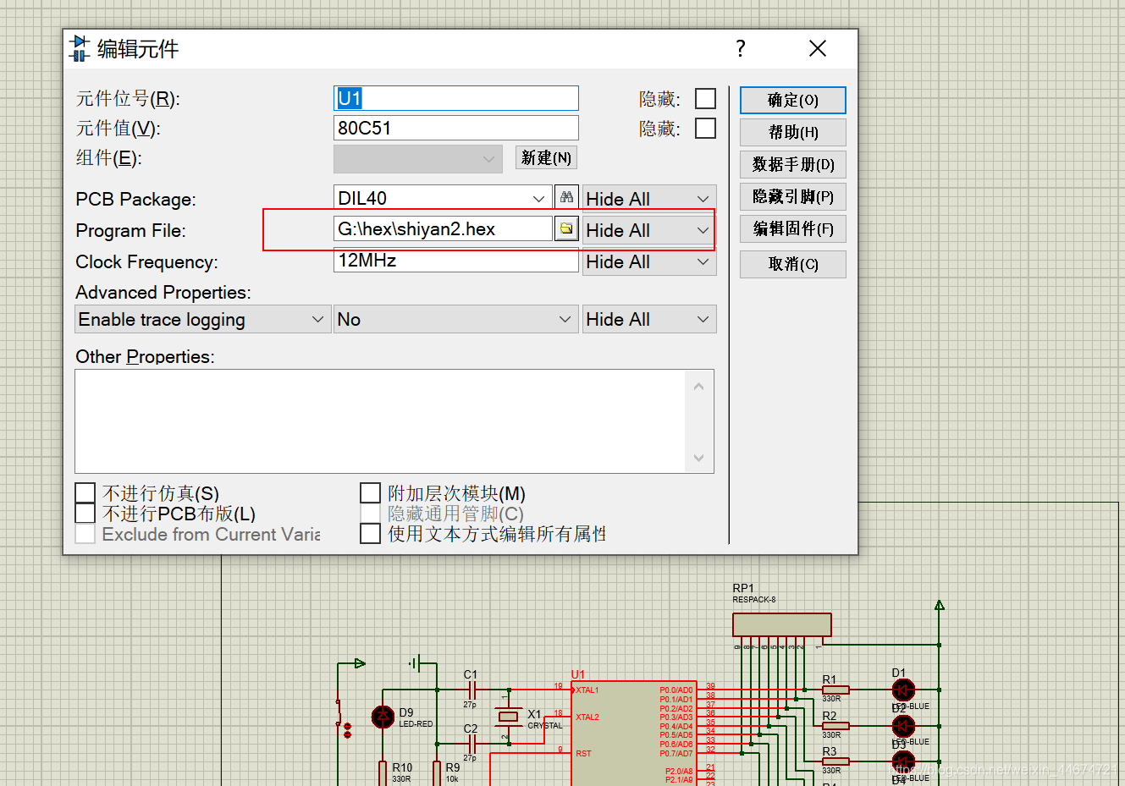Click the 新建(N) button
This screenshot has height=786, width=1125.
click(546, 157)
